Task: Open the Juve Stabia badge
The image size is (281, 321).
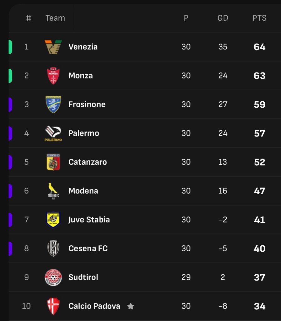Action: pyautogui.click(x=53, y=220)
